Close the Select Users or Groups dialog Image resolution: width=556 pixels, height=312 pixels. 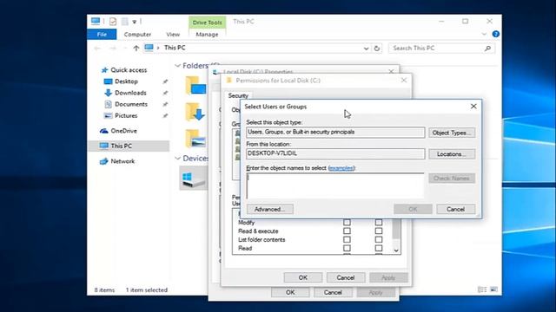pos(473,106)
